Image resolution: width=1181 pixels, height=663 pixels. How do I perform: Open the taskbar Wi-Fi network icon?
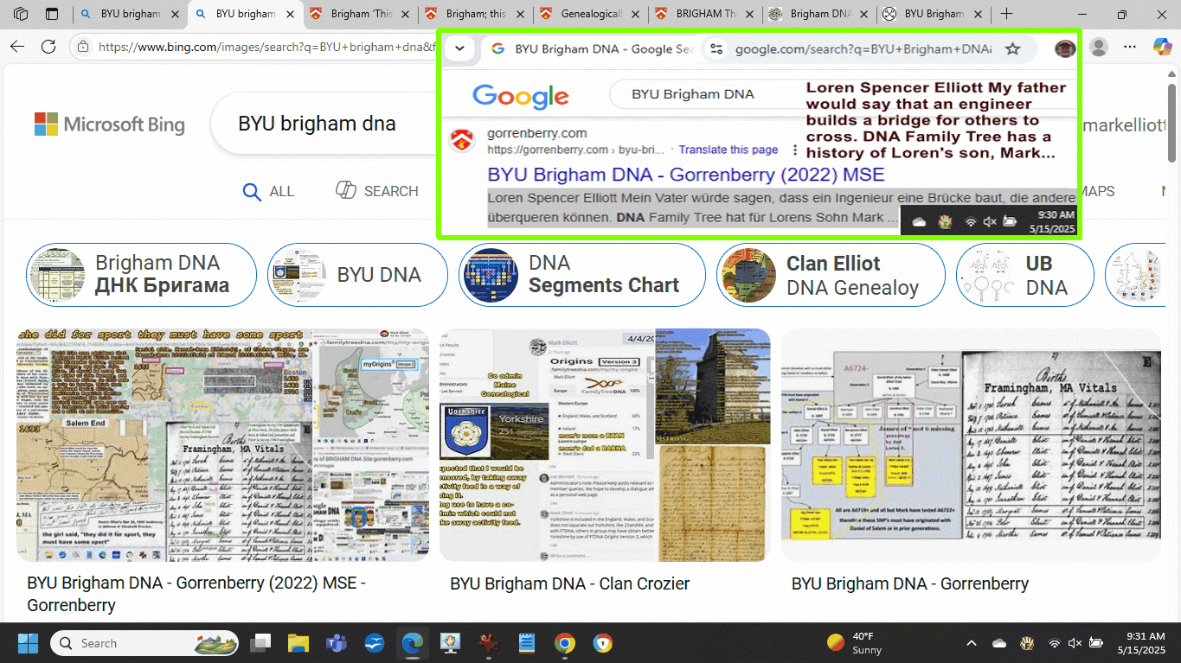pyautogui.click(x=1054, y=643)
